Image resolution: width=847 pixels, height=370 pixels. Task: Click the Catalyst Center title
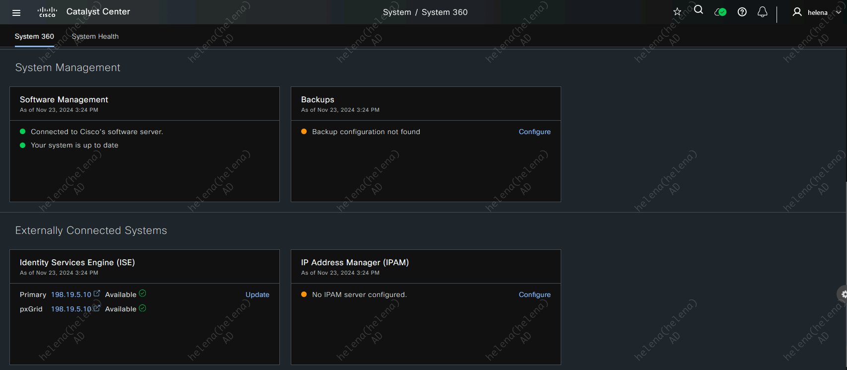[98, 11]
